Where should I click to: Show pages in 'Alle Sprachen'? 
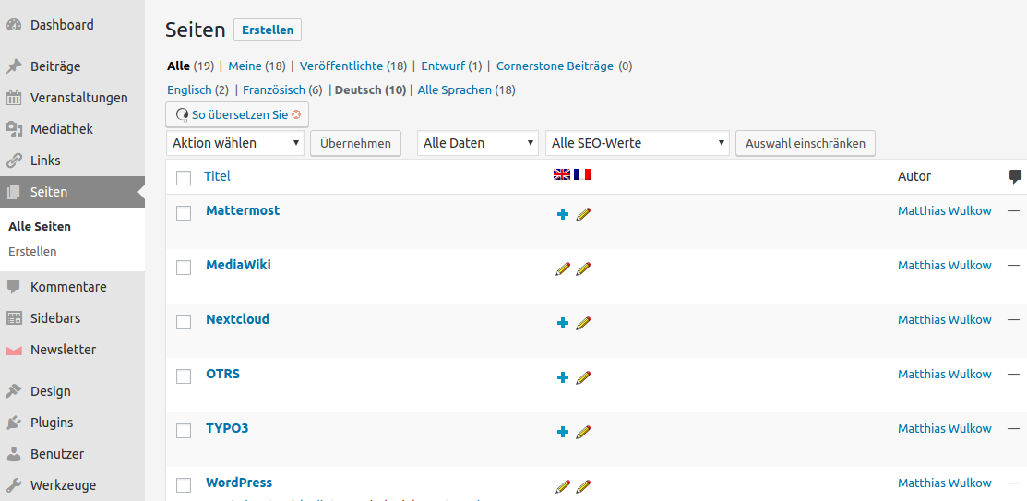455,90
